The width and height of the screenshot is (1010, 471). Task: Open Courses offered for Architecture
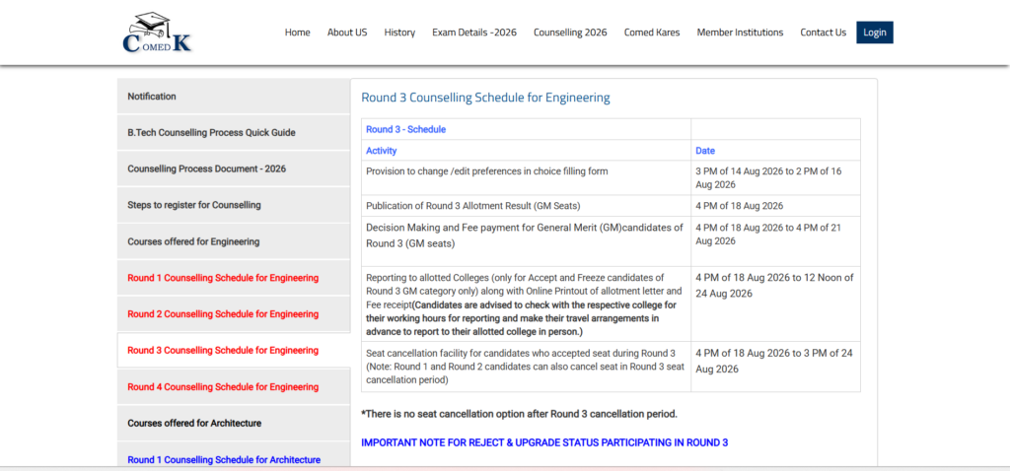tap(234, 424)
